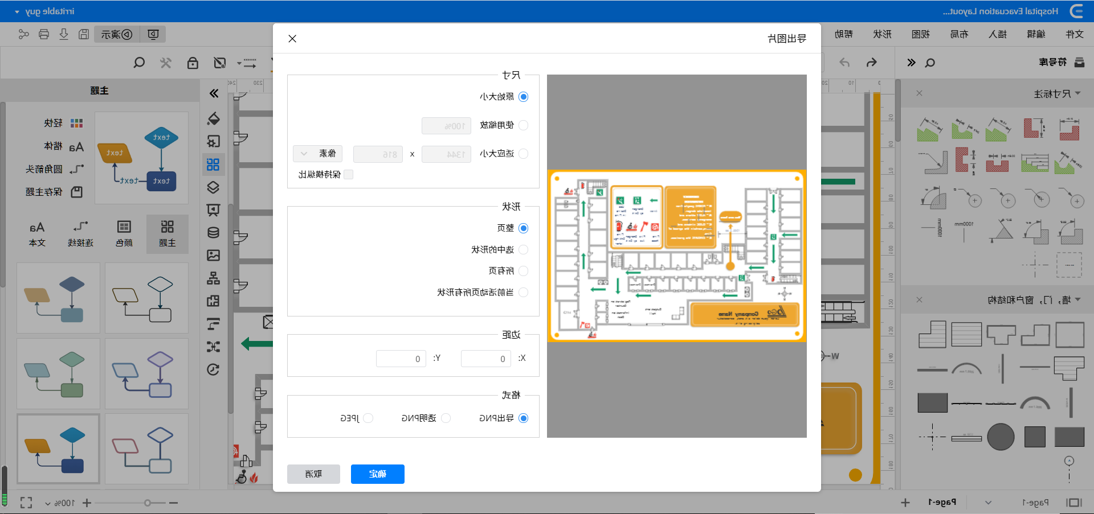The height and width of the screenshot is (514, 1094).
Task: Open the 形状 menu
Action: point(882,34)
